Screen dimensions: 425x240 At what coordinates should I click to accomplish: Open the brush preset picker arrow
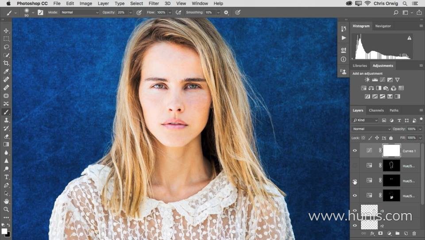[x=33, y=12]
